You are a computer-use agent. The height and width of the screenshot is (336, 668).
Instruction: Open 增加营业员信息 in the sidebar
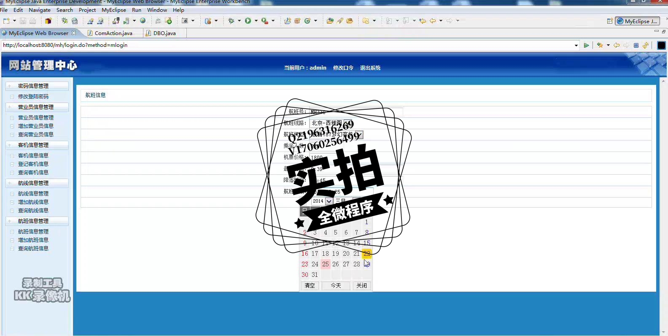36,126
